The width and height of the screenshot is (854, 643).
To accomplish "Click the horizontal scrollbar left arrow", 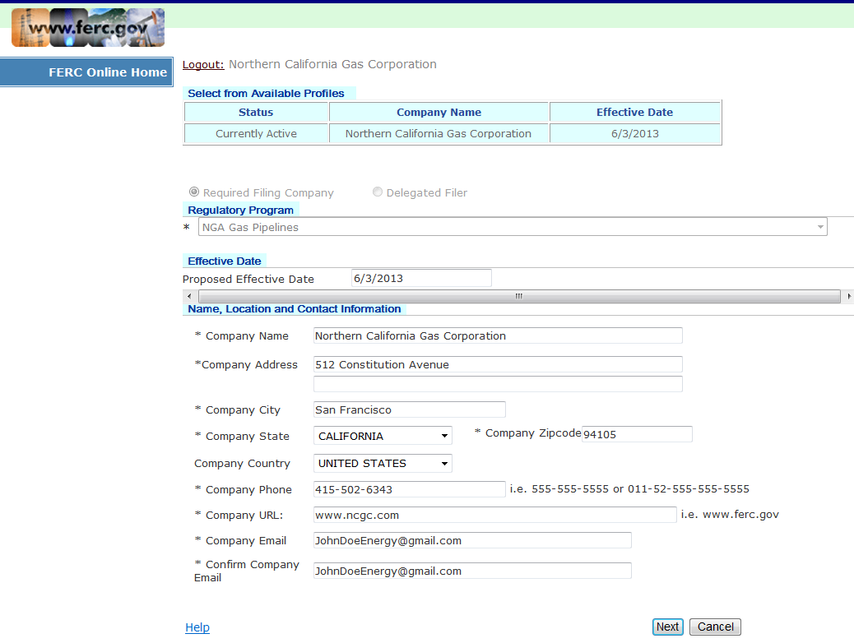I will click(189, 296).
